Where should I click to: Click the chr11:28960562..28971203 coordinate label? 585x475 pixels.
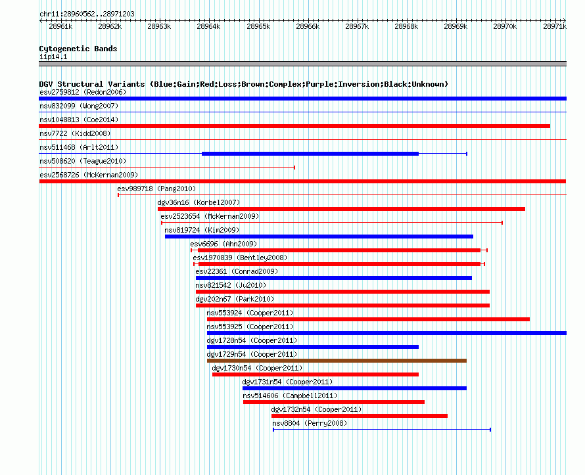[x=87, y=14]
